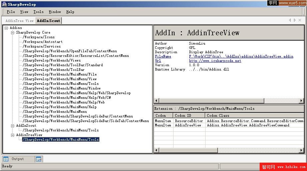Image resolution: width=307 pixels, height=171 pixels.
Task: Select MainMenu/Tools under SharpDevelop Core
Action: click(60, 84)
